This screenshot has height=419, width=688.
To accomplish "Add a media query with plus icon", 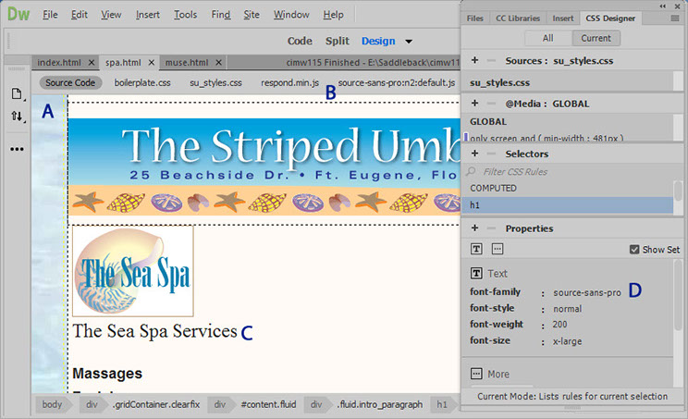I will click(x=474, y=105).
